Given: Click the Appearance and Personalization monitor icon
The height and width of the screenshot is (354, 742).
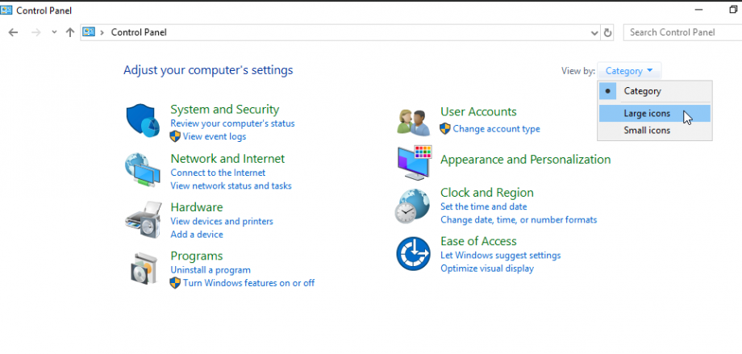Looking at the screenshot, I should point(415,162).
